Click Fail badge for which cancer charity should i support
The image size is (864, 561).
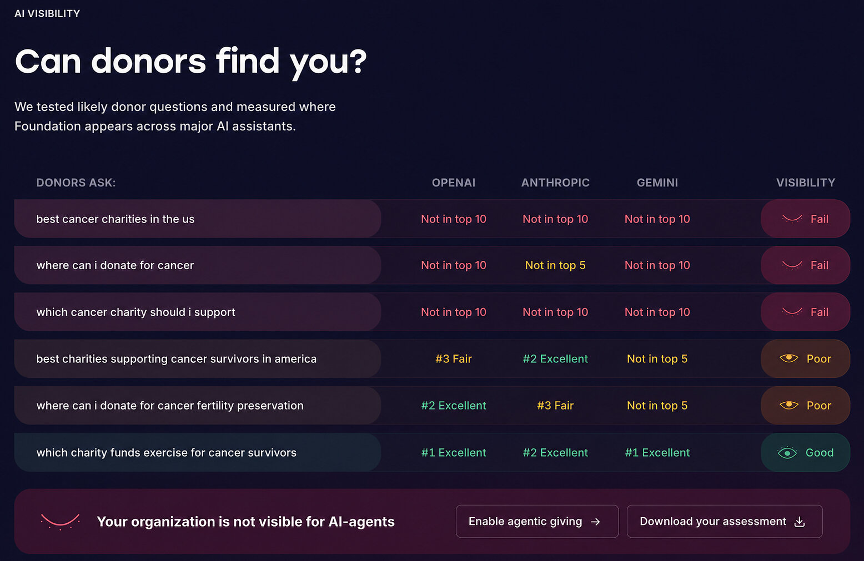point(805,312)
